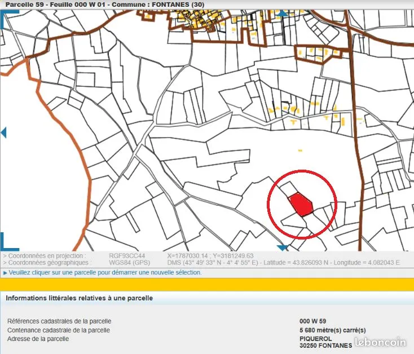Pan the map downward with blue arrow
Image resolution: width=414 pixels, height=354 pixels.
coord(283,248)
